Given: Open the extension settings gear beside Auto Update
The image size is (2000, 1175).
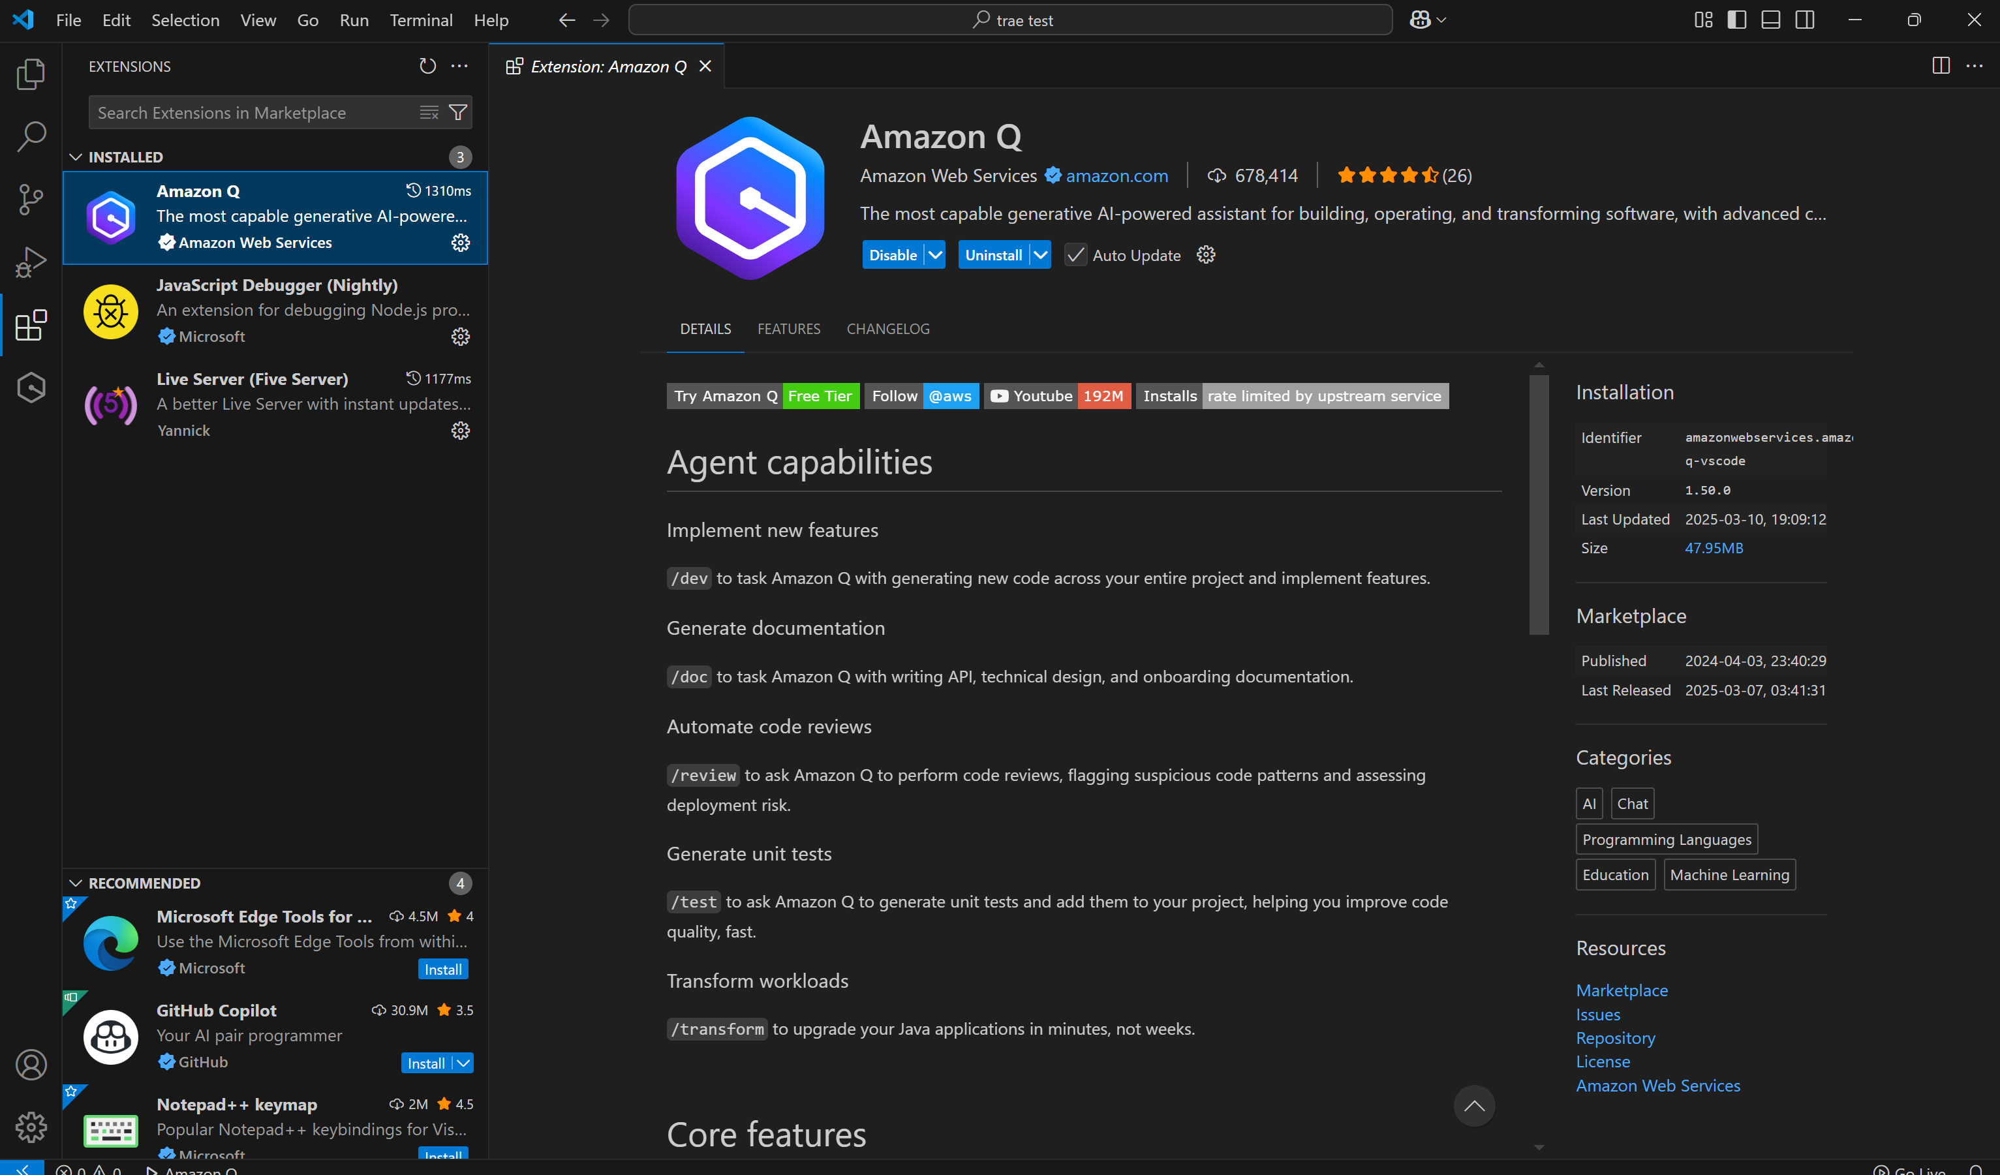Looking at the screenshot, I should (1206, 254).
